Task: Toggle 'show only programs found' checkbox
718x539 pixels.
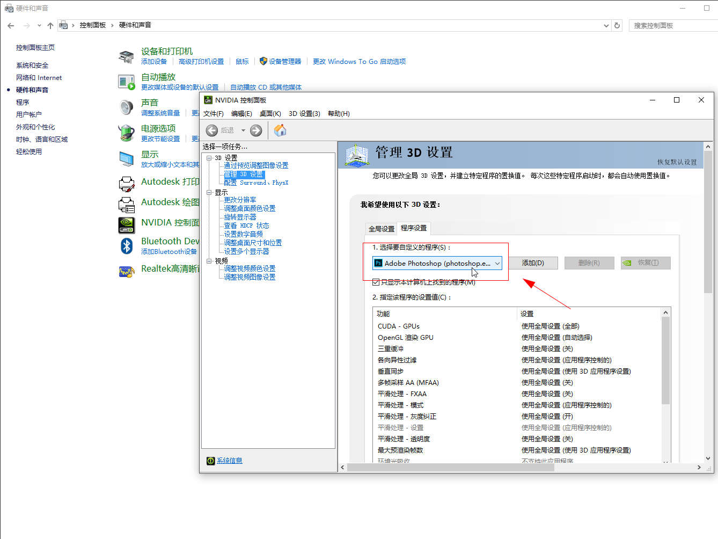Action: tap(376, 282)
